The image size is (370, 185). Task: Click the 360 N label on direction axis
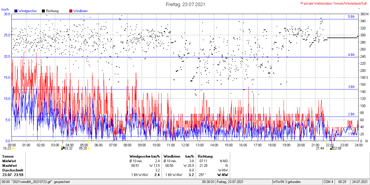[x=364, y=14]
